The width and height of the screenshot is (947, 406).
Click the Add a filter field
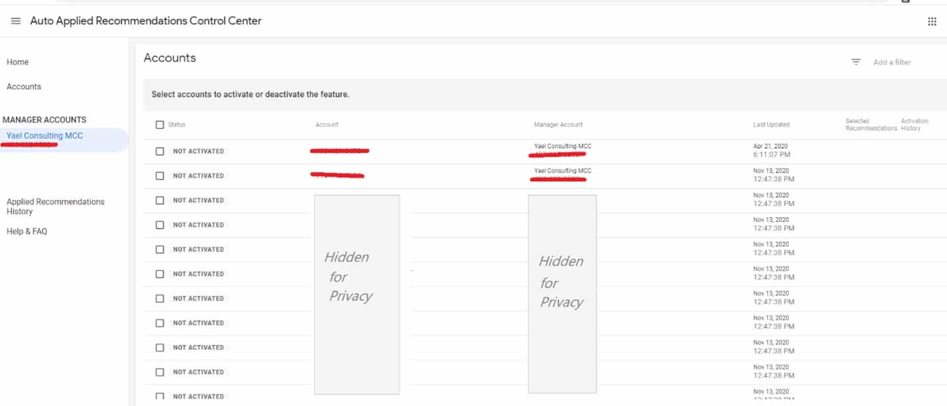pos(892,62)
